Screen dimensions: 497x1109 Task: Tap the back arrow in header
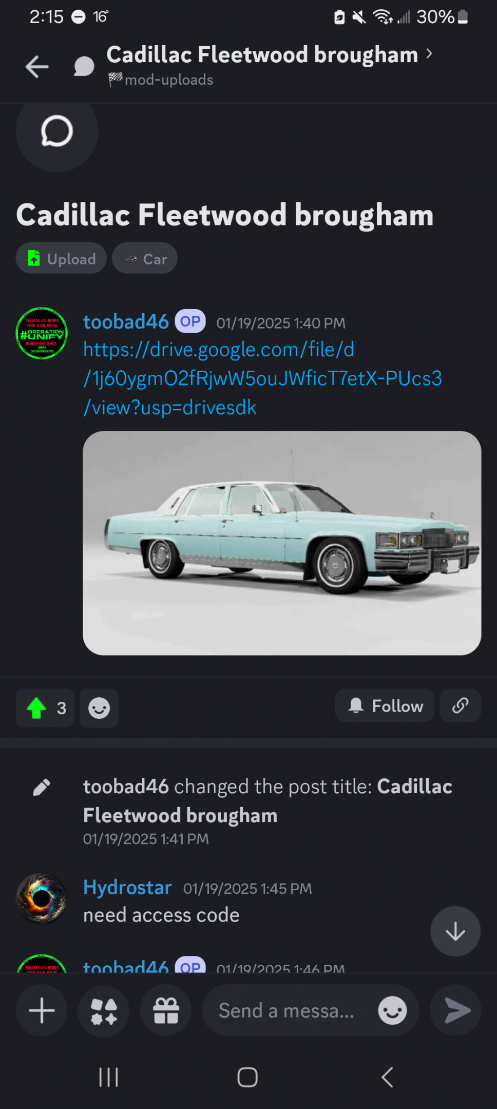point(37,67)
